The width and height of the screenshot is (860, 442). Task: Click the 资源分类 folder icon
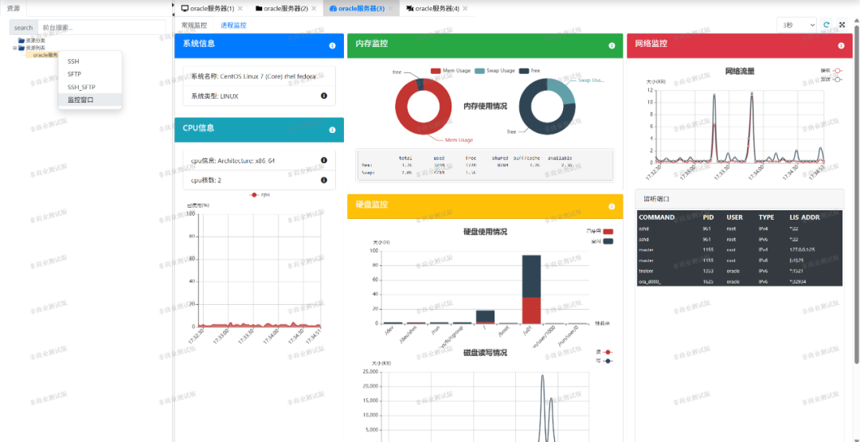[21, 41]
